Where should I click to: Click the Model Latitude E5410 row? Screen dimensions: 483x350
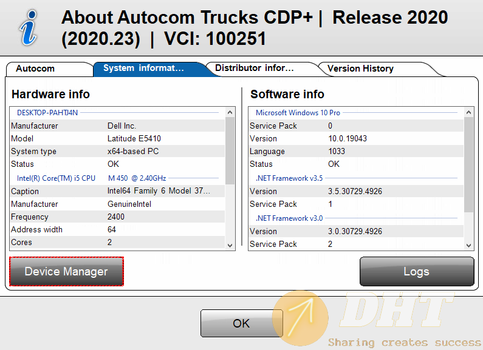coord(115,138)
